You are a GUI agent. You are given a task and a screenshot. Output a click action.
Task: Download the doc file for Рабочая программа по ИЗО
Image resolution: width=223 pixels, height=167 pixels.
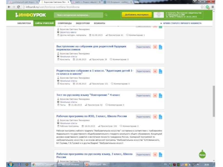pyautogui.click(x=161, y=117)
